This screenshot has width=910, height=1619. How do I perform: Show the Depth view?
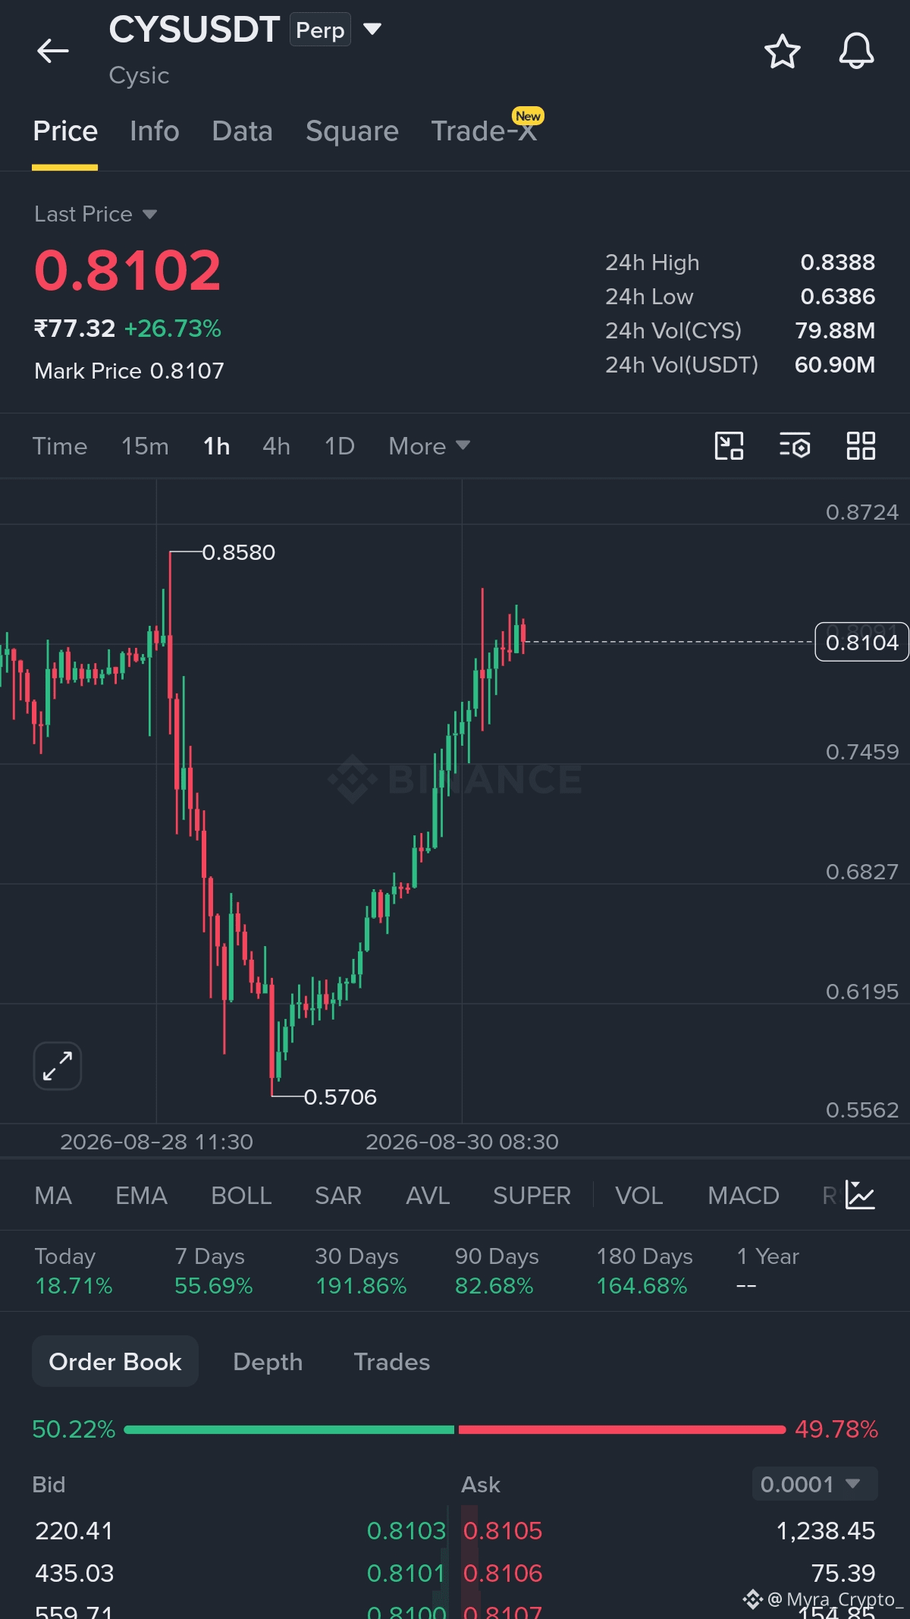268,1362
